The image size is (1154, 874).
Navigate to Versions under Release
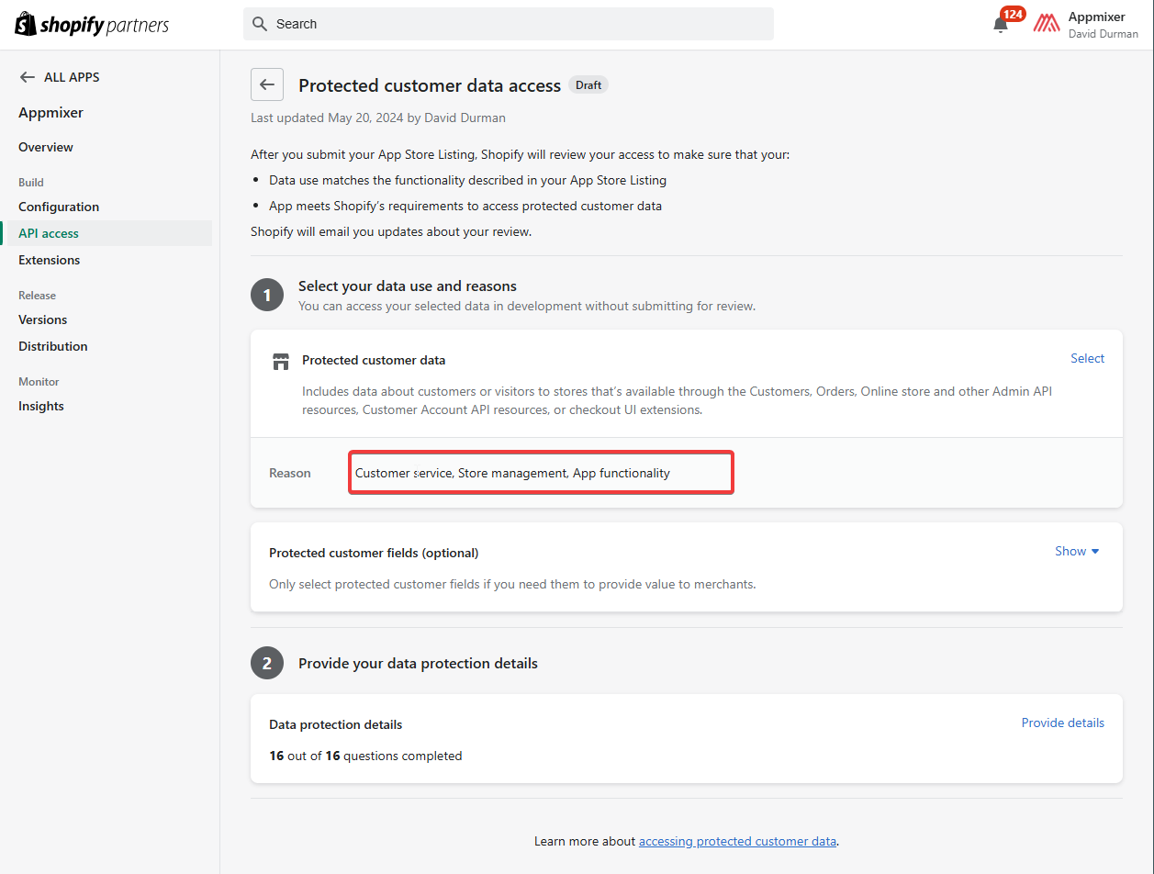pyautogui.click(x=43, y=319)
